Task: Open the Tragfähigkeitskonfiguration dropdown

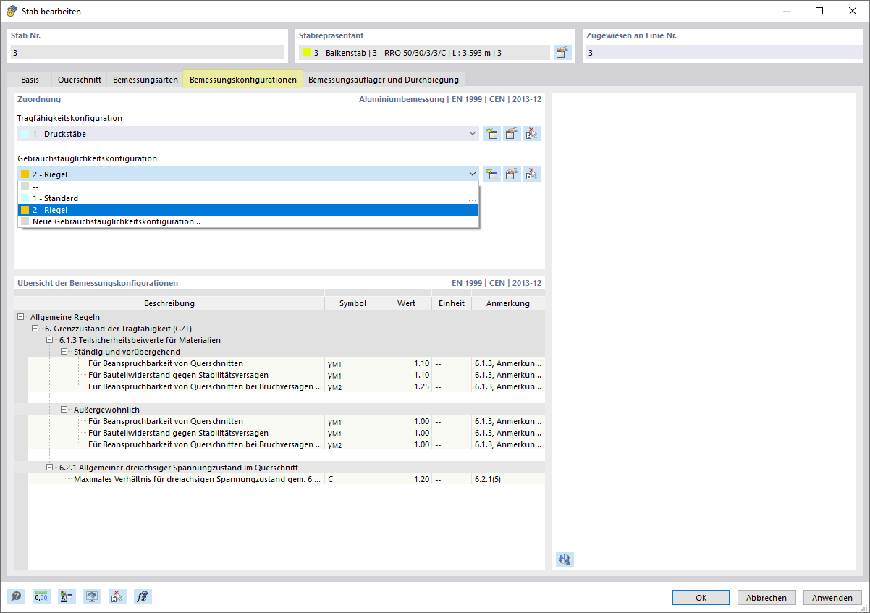Action: [x=473, y=133]
